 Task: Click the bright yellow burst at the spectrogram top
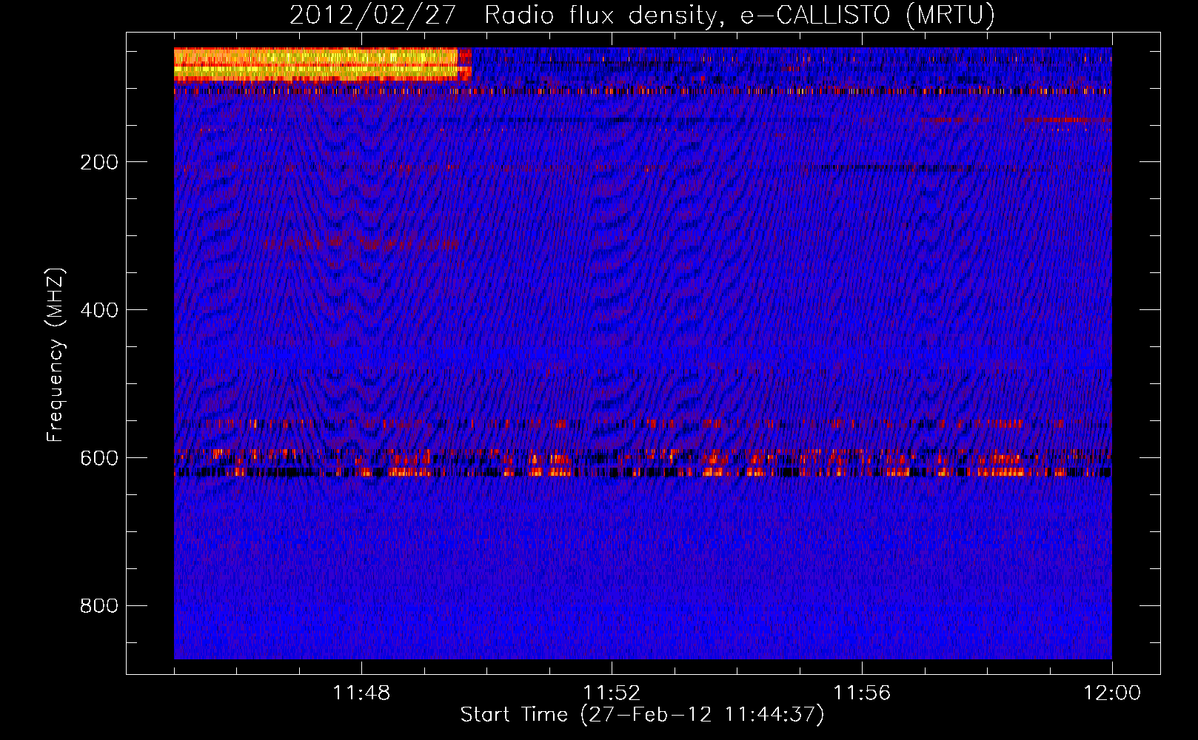[322, 64]
